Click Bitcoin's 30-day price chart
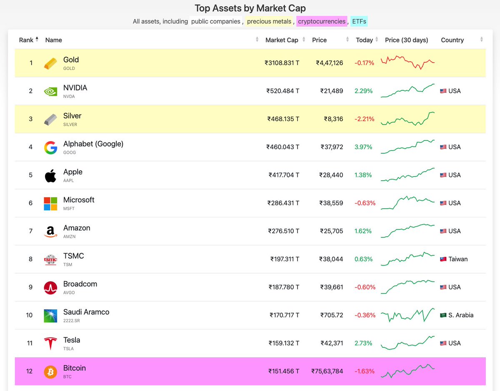500x391 pixels. (407, 371)
